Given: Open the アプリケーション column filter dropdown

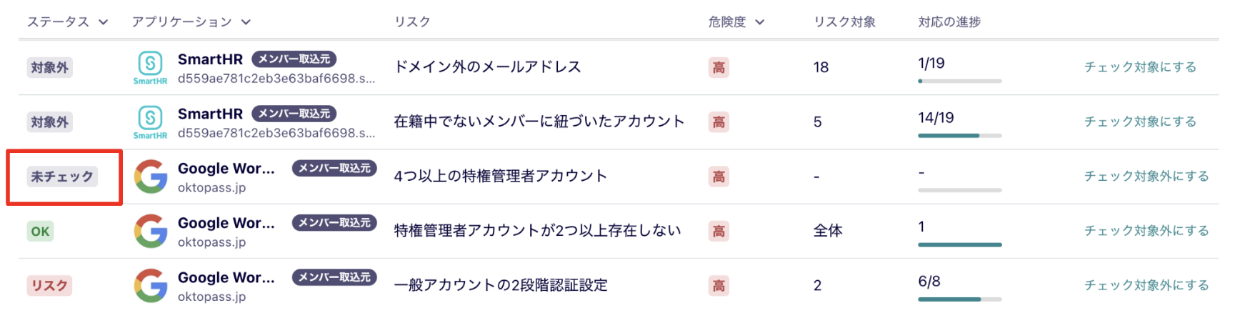Looking at the screenshot, I should (x=246, y=22).
